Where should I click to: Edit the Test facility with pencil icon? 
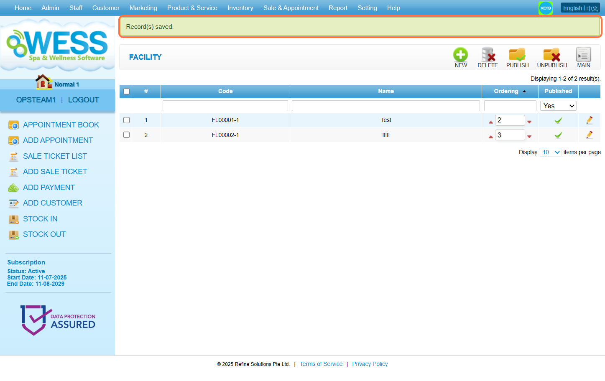[x=589, y=120]
